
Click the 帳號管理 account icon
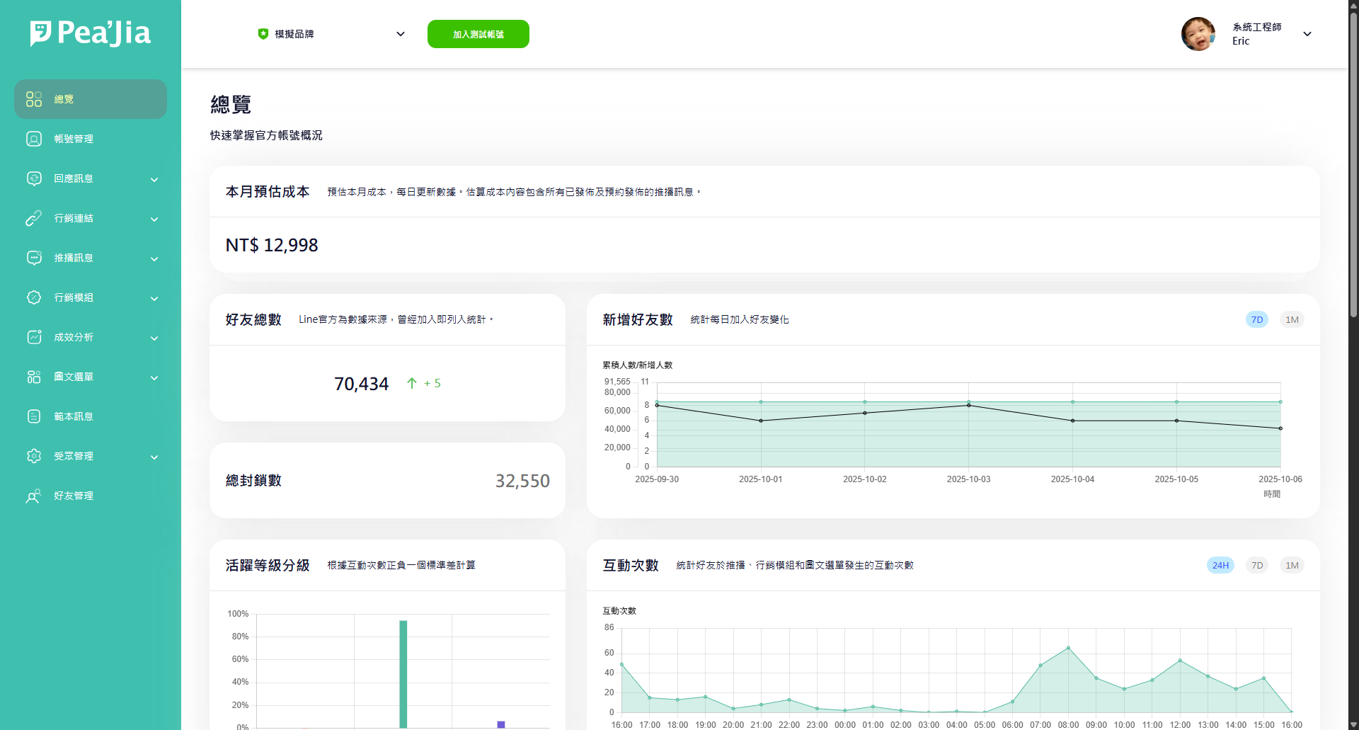point(34,139)
